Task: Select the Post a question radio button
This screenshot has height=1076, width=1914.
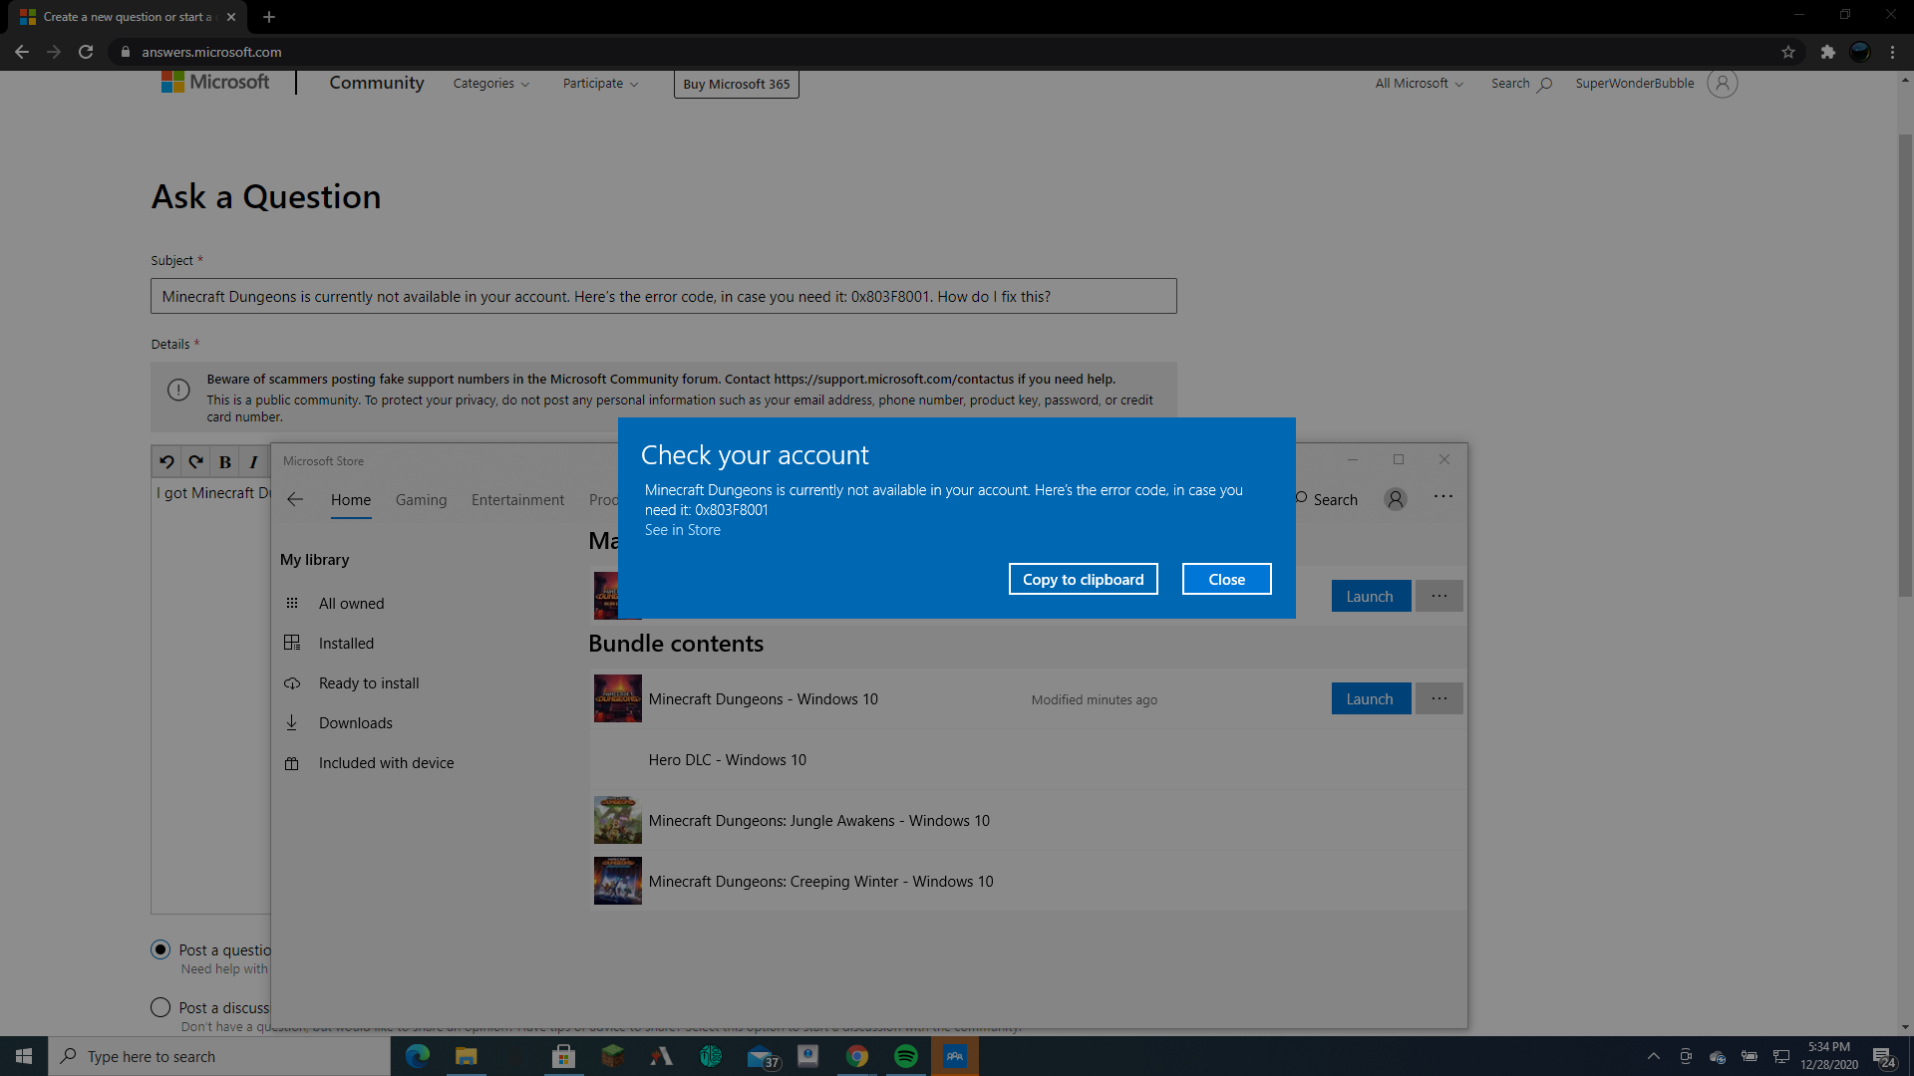Action: 160,949
